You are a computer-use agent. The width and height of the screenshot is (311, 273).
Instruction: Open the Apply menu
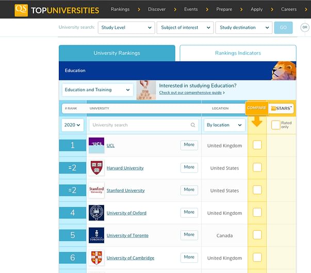click(x=256, y=9)
